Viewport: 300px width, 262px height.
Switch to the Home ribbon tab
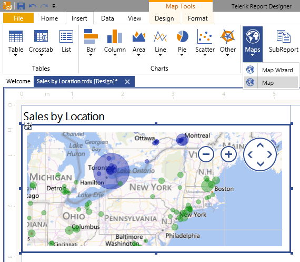tap(49, 18)
